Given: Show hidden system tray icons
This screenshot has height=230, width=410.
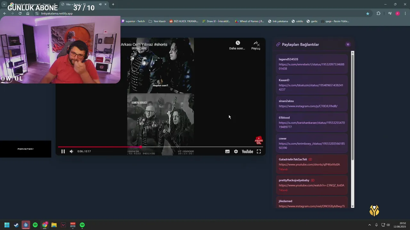Looking at the screenshot, I should [369, 225].
